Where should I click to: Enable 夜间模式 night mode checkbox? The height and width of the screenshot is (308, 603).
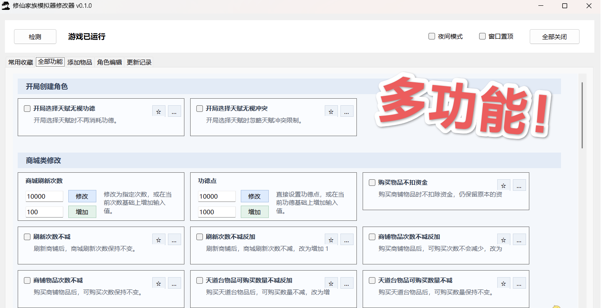pyautogui.click(x=432, y=36)
